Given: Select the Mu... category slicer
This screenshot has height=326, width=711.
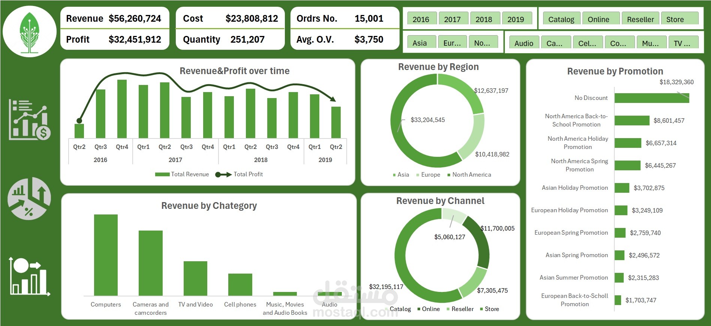Looking at the screenshot, I should [x=652, y=43].
